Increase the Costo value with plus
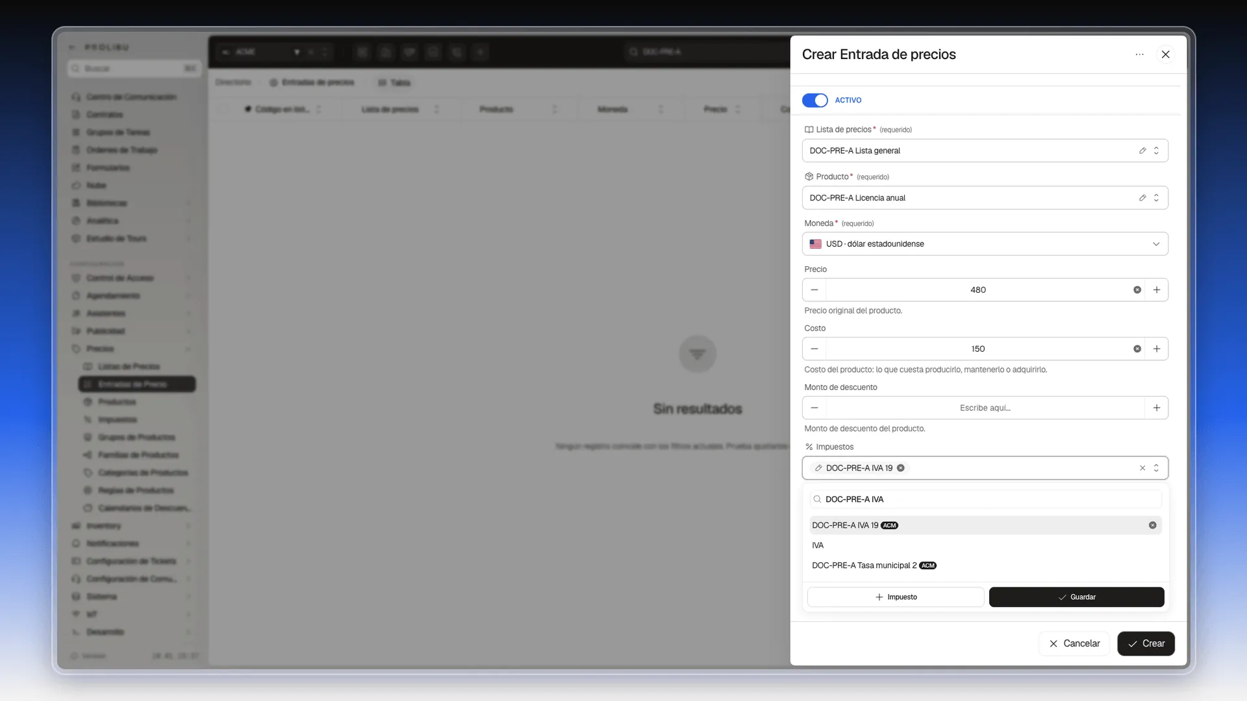This screenshot has height=701, width=1247. (1157, 349)
